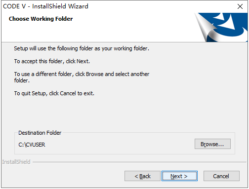Go back with the < Back button
249x189 pixels.
142,176
